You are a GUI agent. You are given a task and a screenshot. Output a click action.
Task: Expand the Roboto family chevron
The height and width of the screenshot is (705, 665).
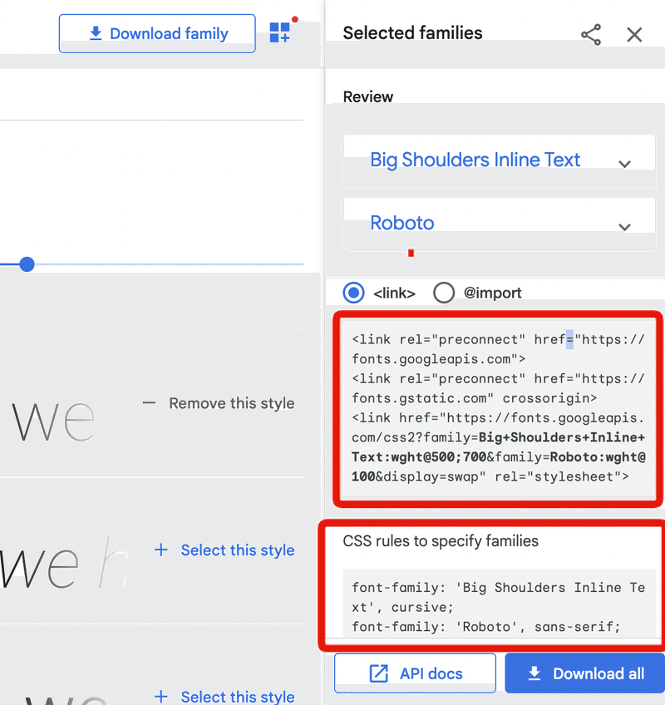point(624,227)
